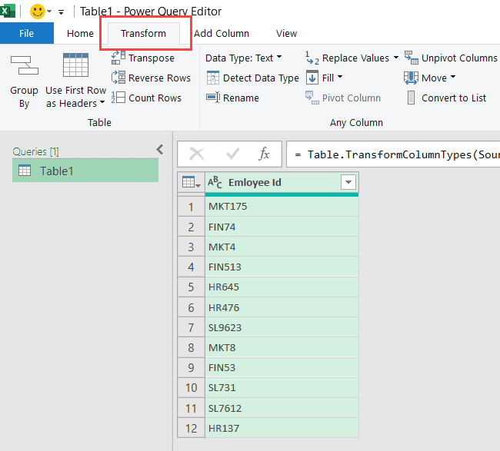Image resolution: width=500 pixels, height=451 pixels.
Task: Click the Reverse Rows label
Action: coord(159,78)
